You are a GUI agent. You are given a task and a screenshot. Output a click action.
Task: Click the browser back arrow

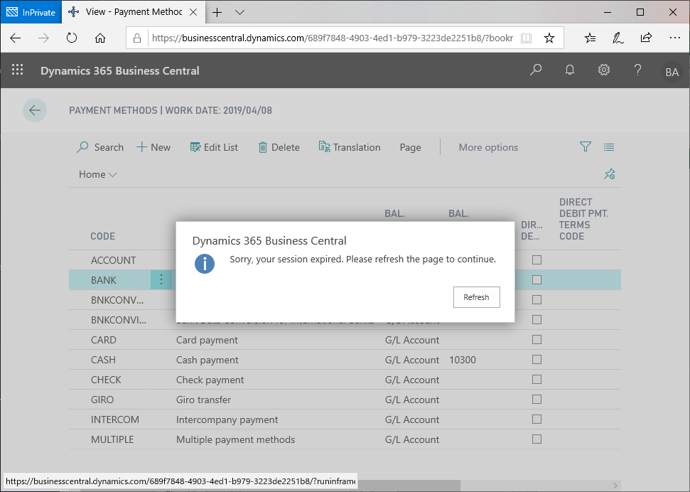16,38
